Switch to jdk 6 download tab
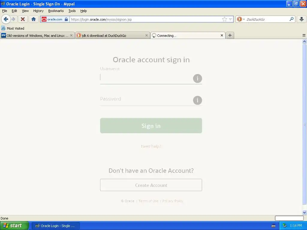The width and height of the screenshot is (307, 230). pos(113,35)
